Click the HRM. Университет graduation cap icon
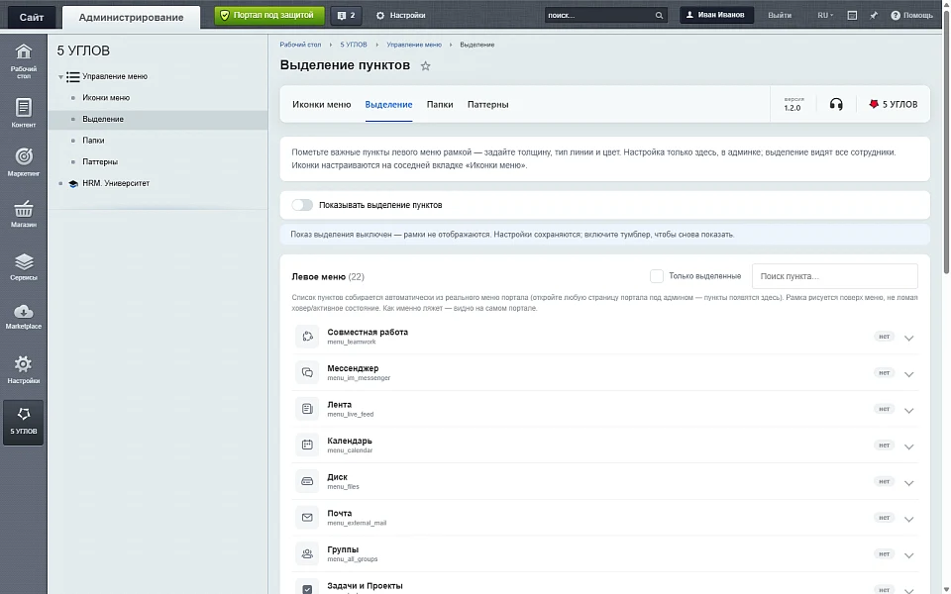Viewport: 951px width, 594px height. click(x=73, y=184)
